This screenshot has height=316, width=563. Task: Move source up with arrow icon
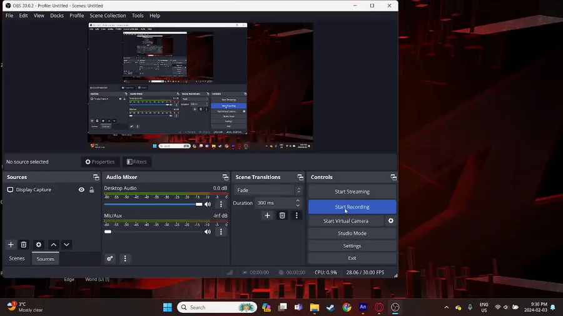click(54, 245)
